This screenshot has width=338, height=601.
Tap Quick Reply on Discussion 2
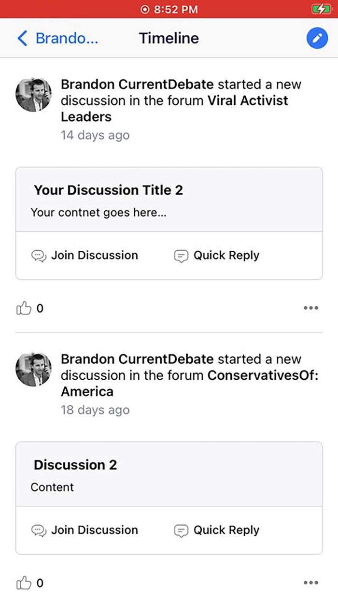[x=226, y=530]
